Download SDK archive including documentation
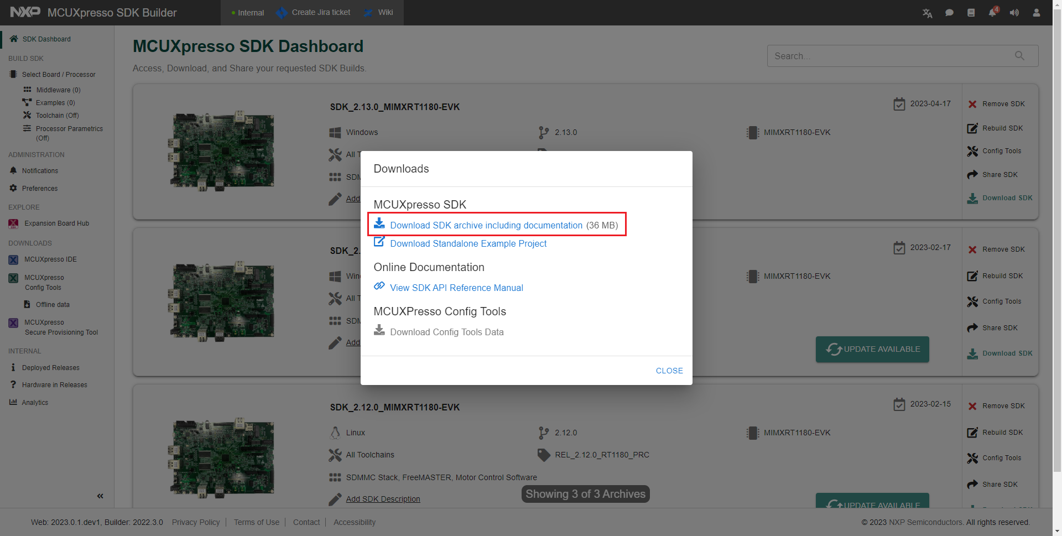The image size is (1062, 536). click(x=486, y=225)
